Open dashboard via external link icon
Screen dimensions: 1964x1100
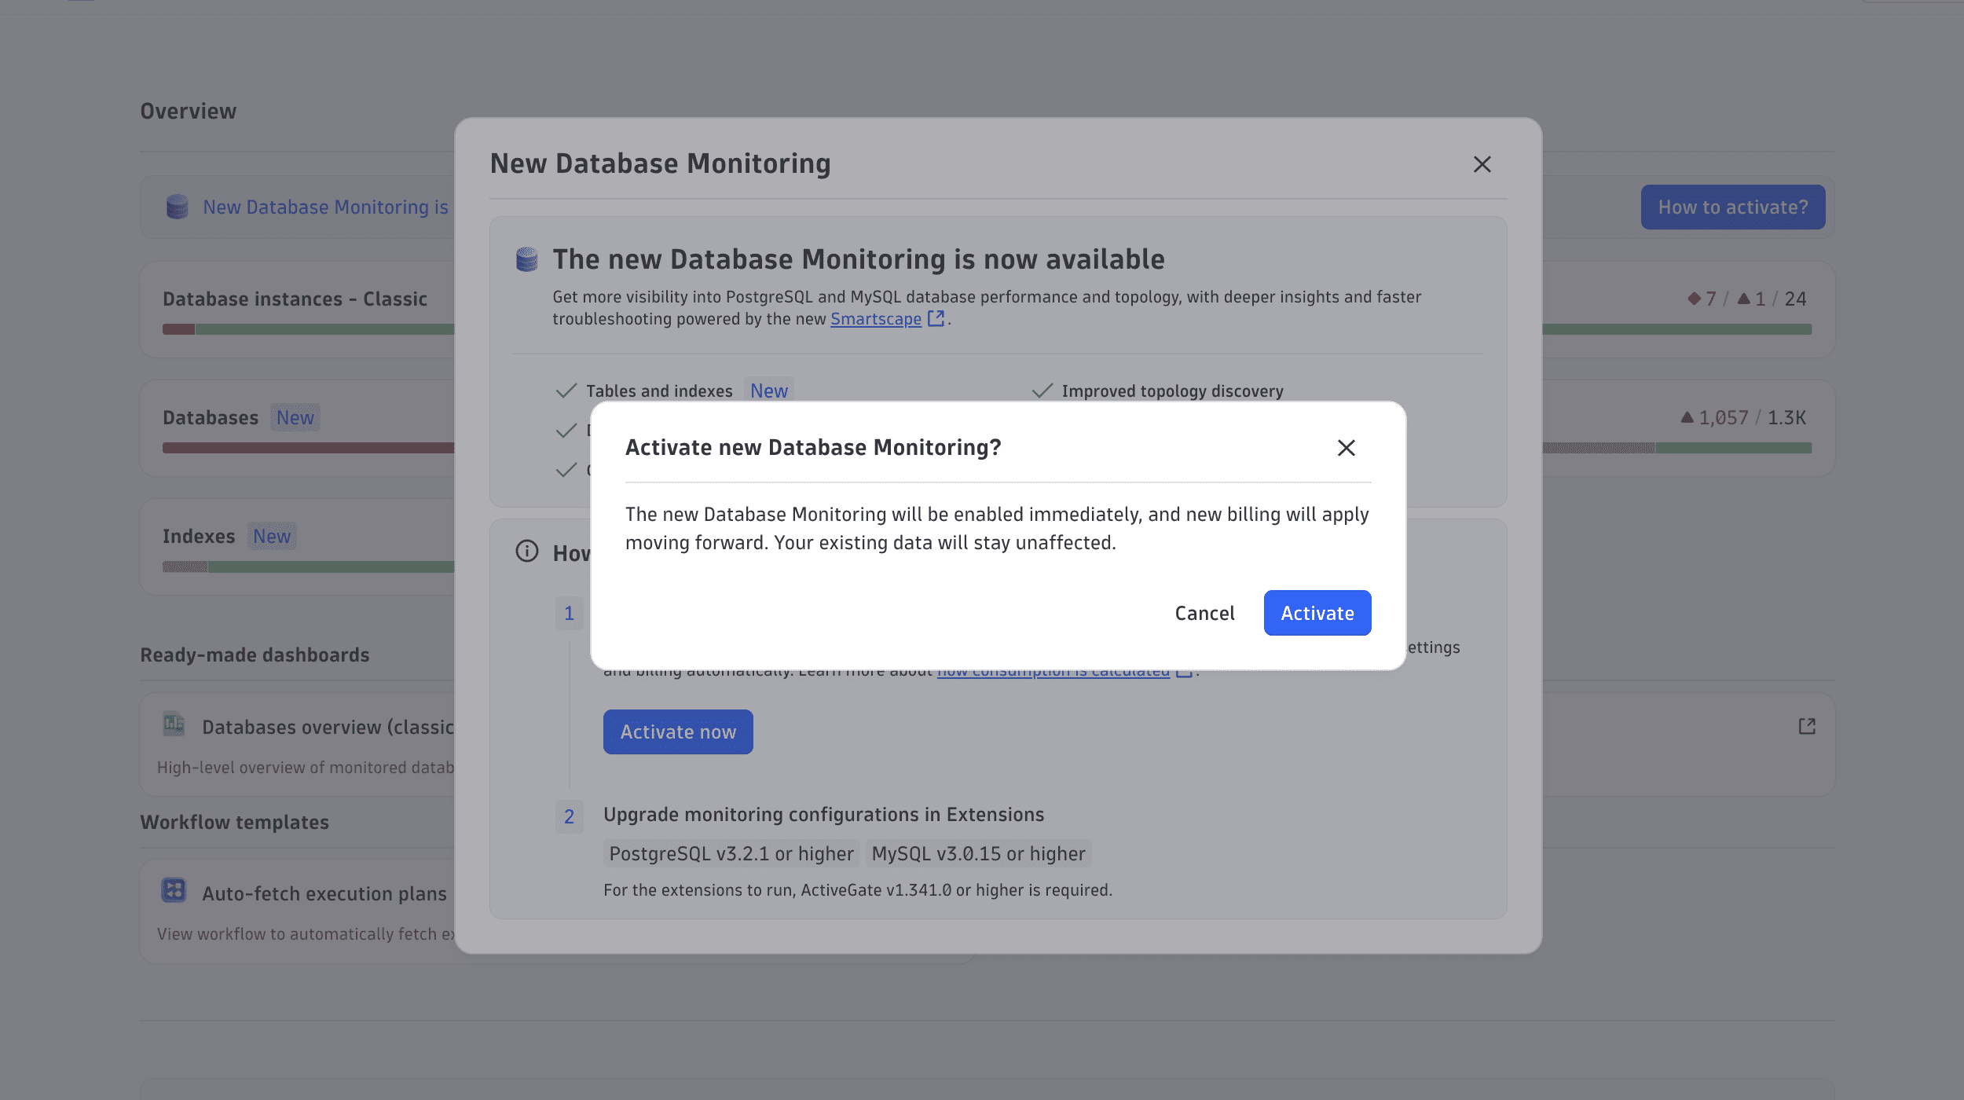coord(1807,726)
